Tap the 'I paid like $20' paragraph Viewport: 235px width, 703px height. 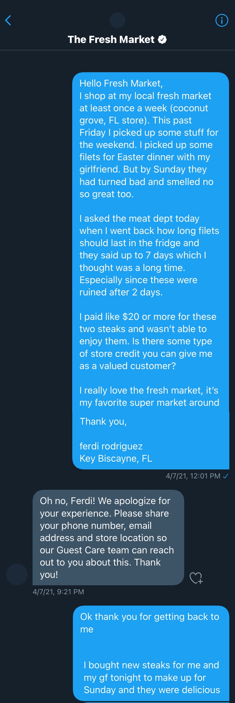148,341
